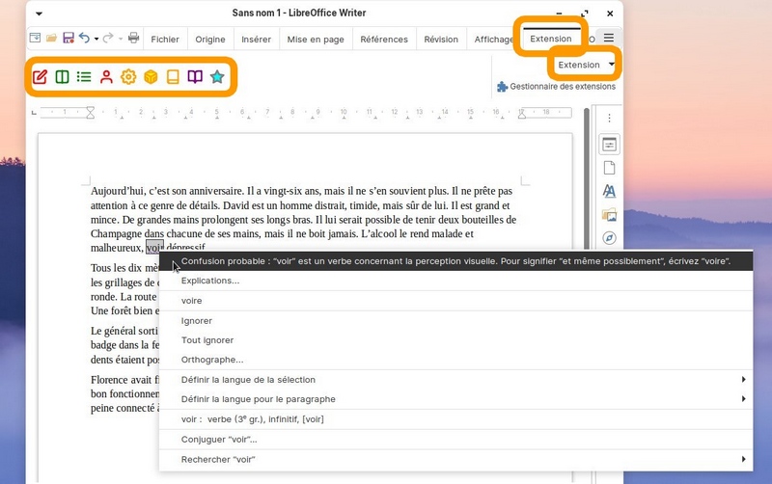Open the sidebar Styles panel

click(609, 191)
